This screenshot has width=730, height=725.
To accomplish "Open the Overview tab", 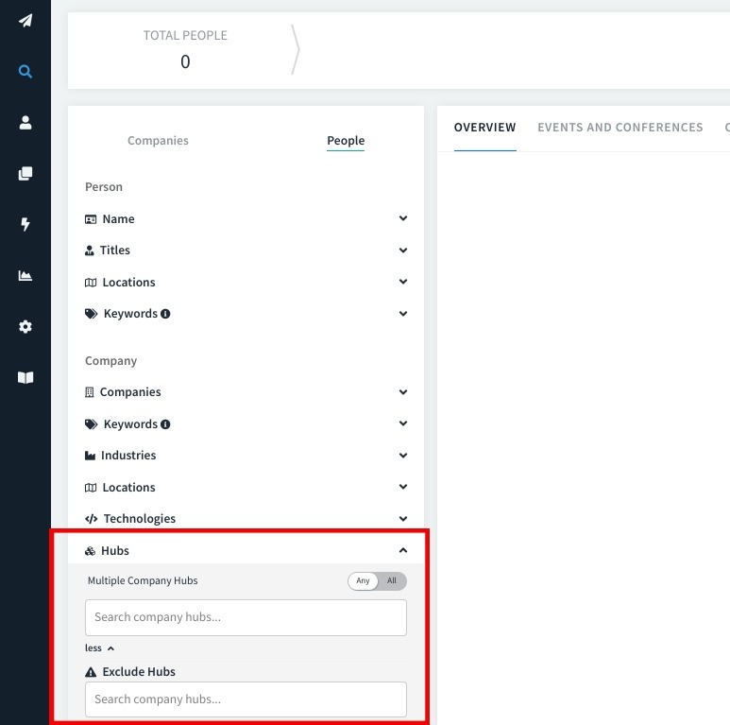I will 484,128.
